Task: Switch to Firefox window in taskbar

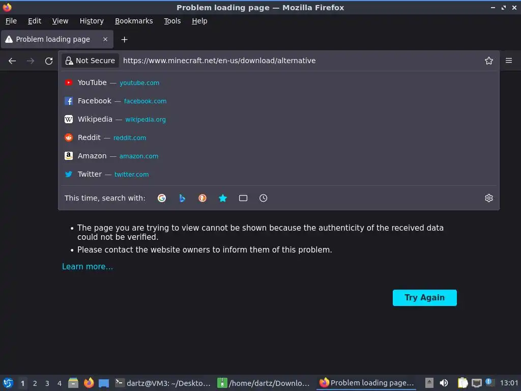Action: coord(366,383)
